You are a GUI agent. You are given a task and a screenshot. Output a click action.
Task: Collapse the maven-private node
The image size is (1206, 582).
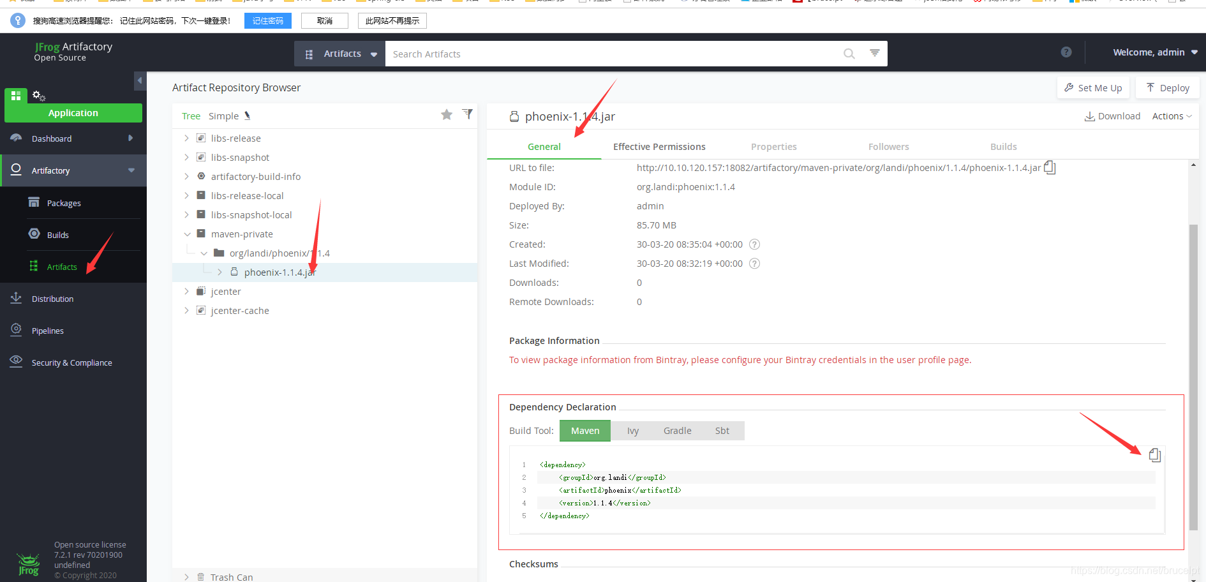[187, 234]
